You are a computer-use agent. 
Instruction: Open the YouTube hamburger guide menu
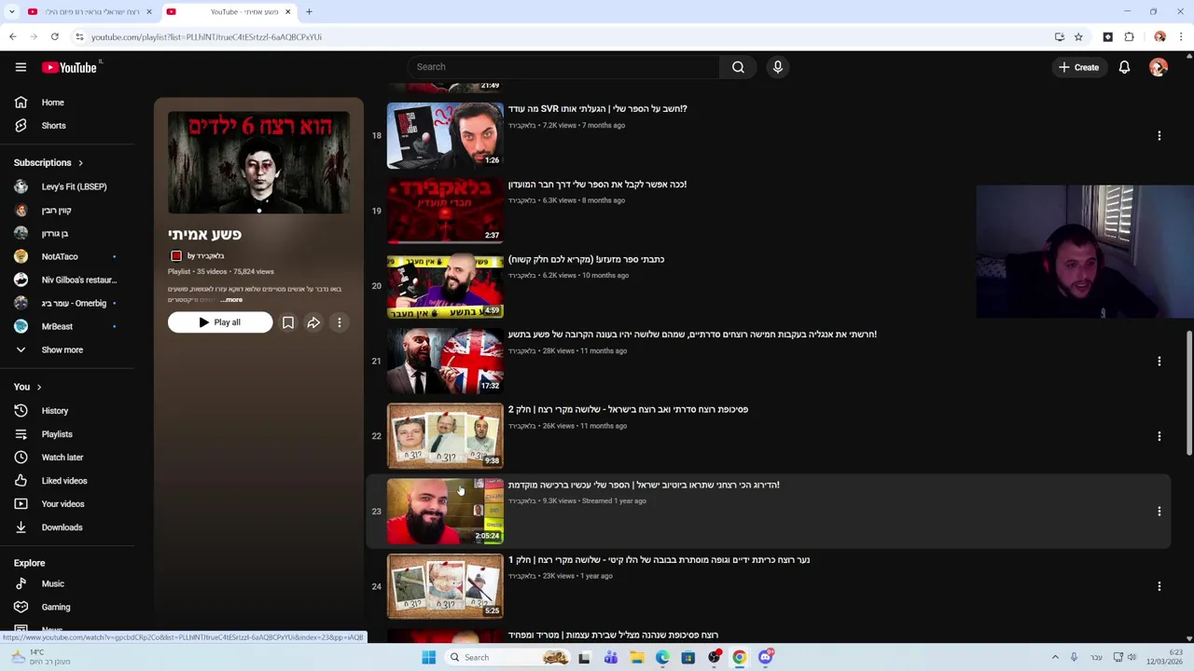point(21,67)
